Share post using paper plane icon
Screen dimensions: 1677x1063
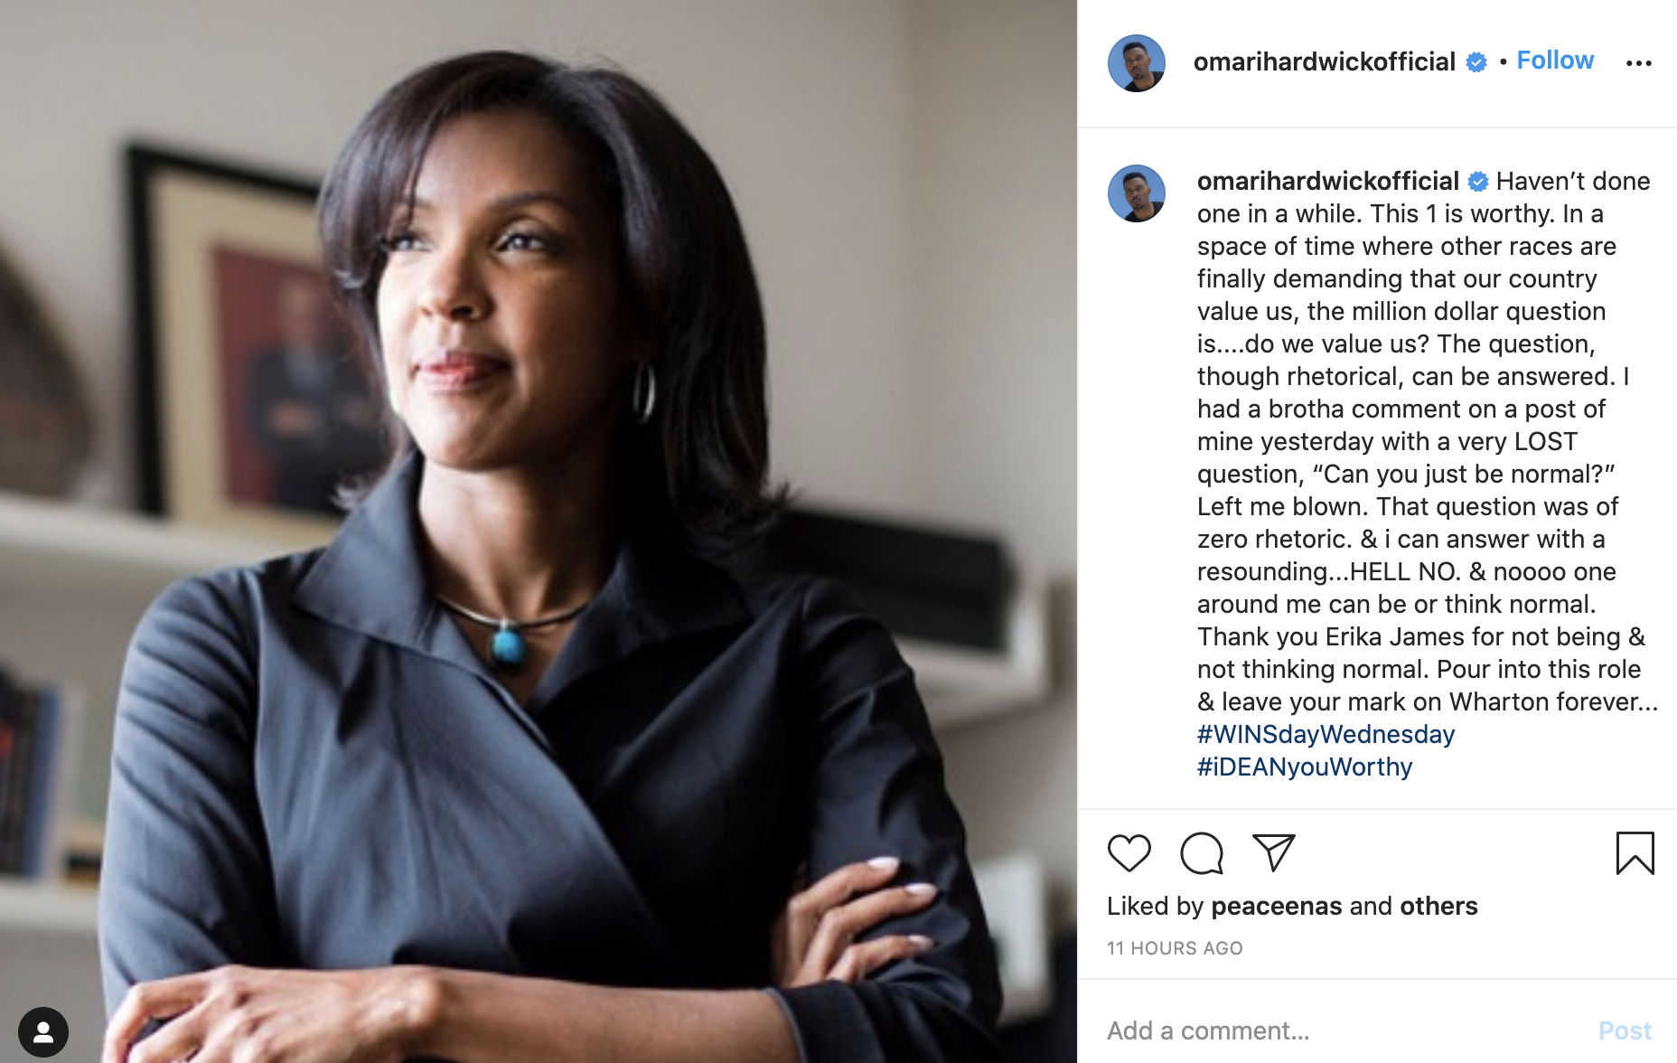point(1274,852)
